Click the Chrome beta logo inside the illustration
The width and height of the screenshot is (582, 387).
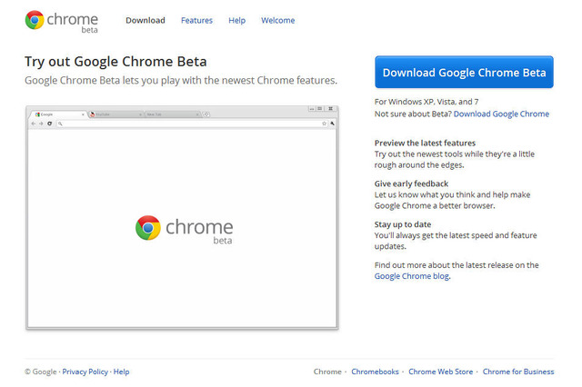[184, 230]
